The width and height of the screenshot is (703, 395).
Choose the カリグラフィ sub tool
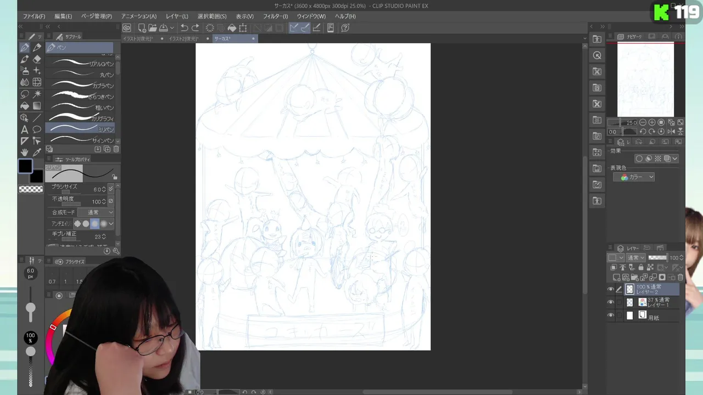pos(82,118)
